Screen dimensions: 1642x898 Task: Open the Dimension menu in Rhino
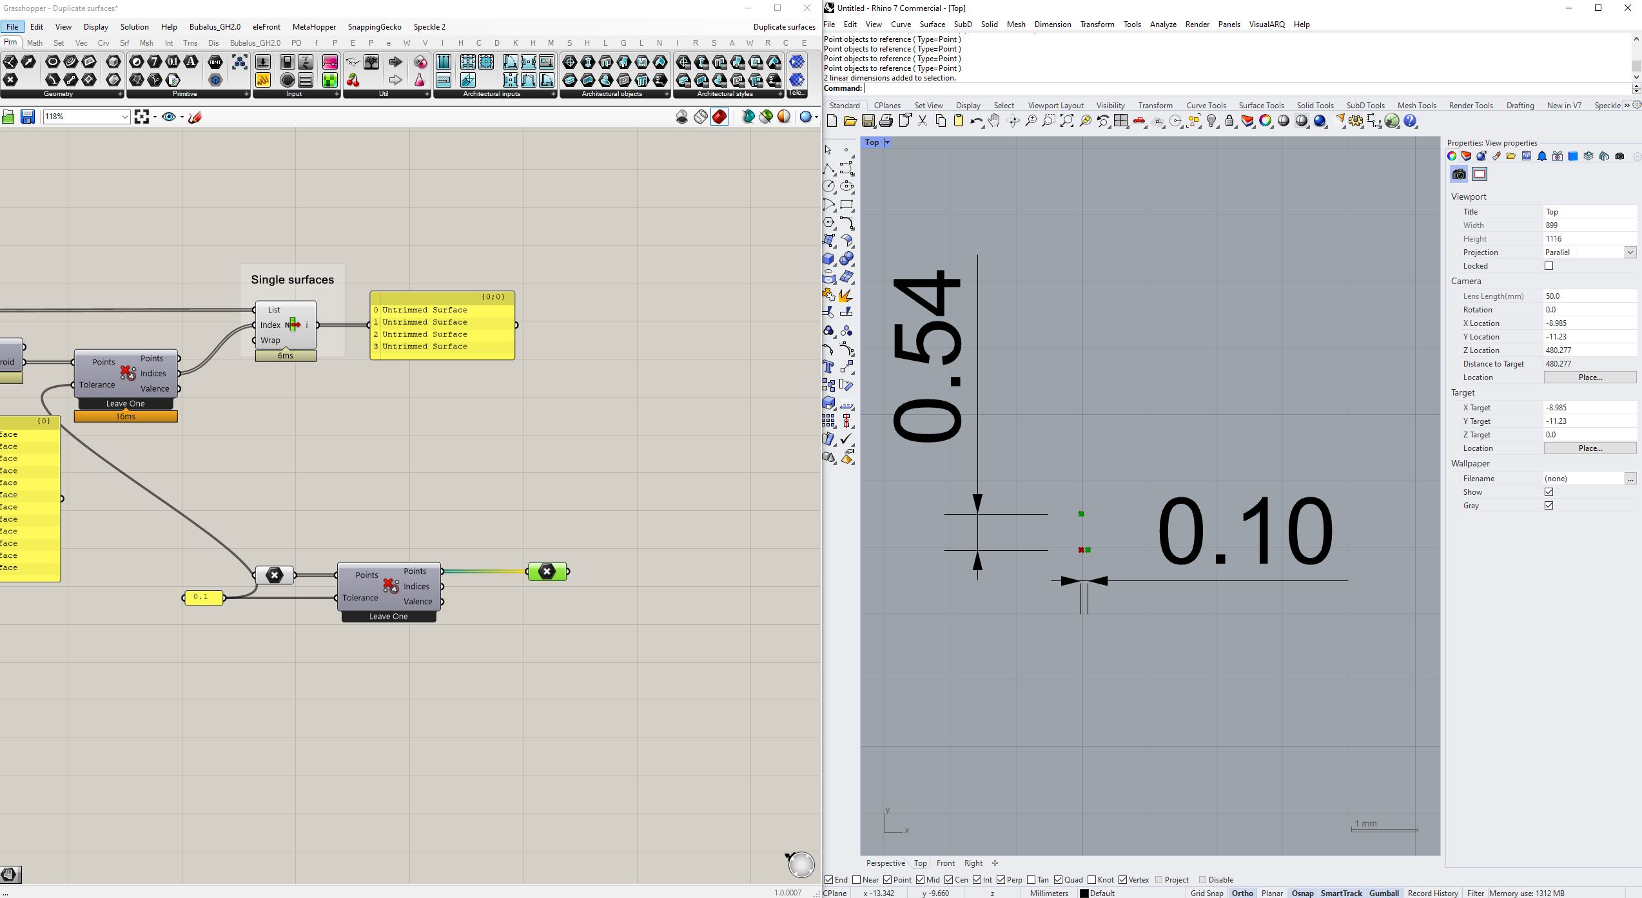pyautogui.click(x=1052, y=24)
